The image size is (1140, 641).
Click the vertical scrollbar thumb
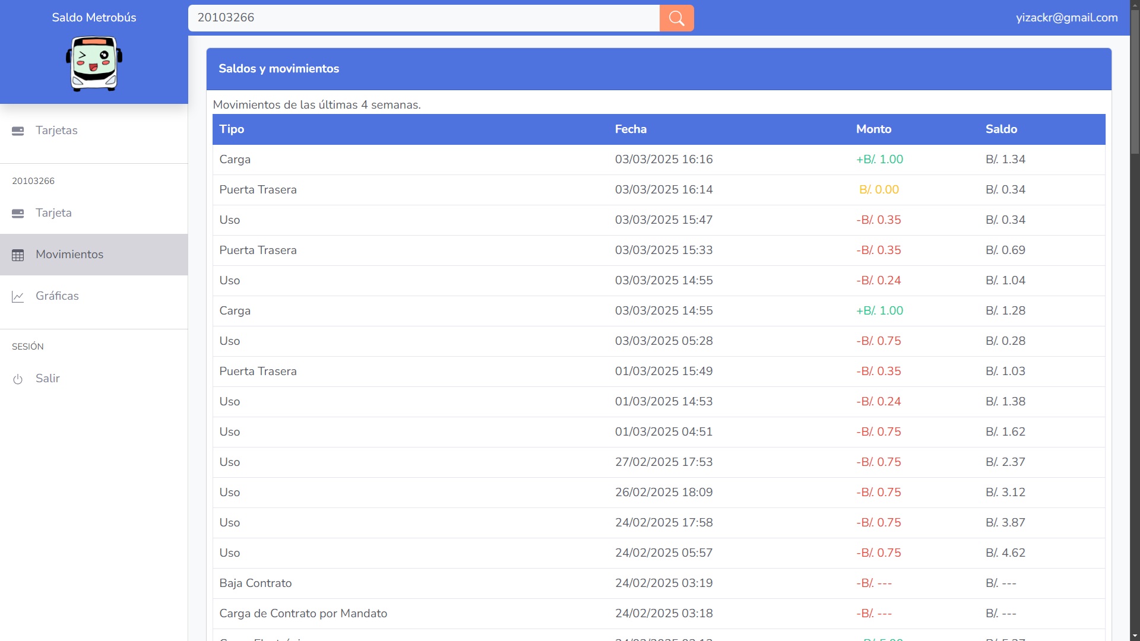click(x=1135, y=83)
